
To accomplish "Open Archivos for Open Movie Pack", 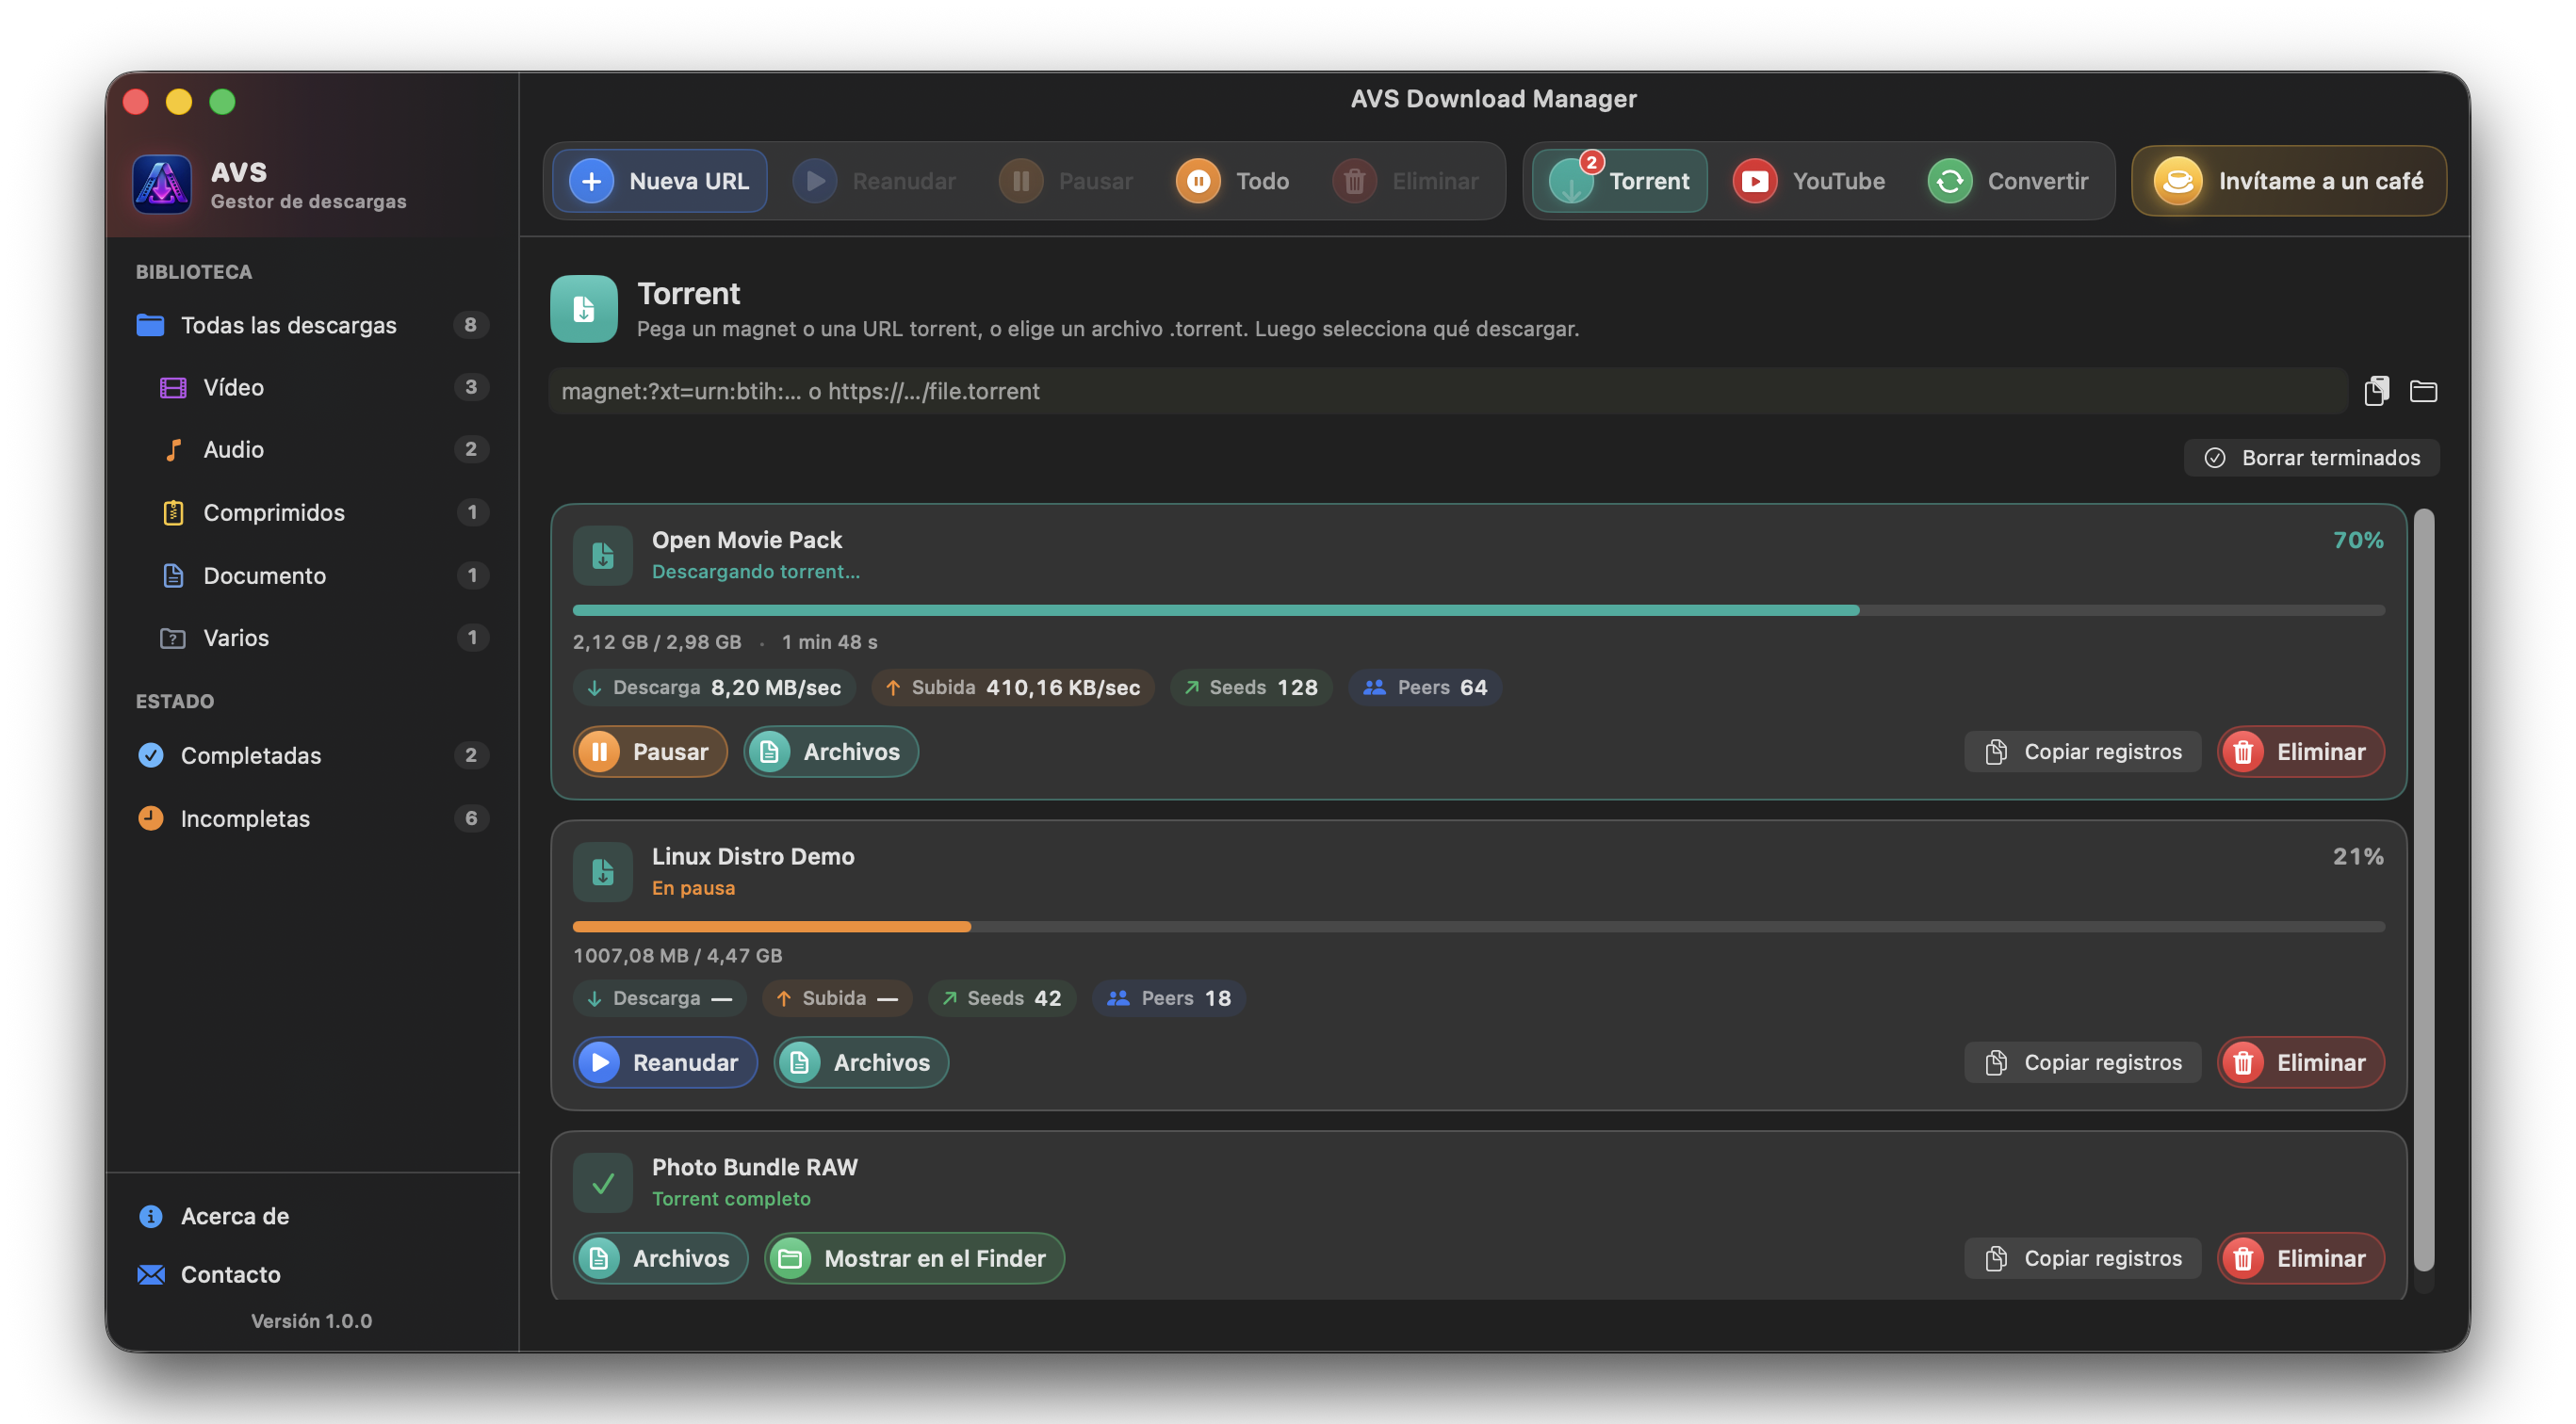I will (830, 752).
